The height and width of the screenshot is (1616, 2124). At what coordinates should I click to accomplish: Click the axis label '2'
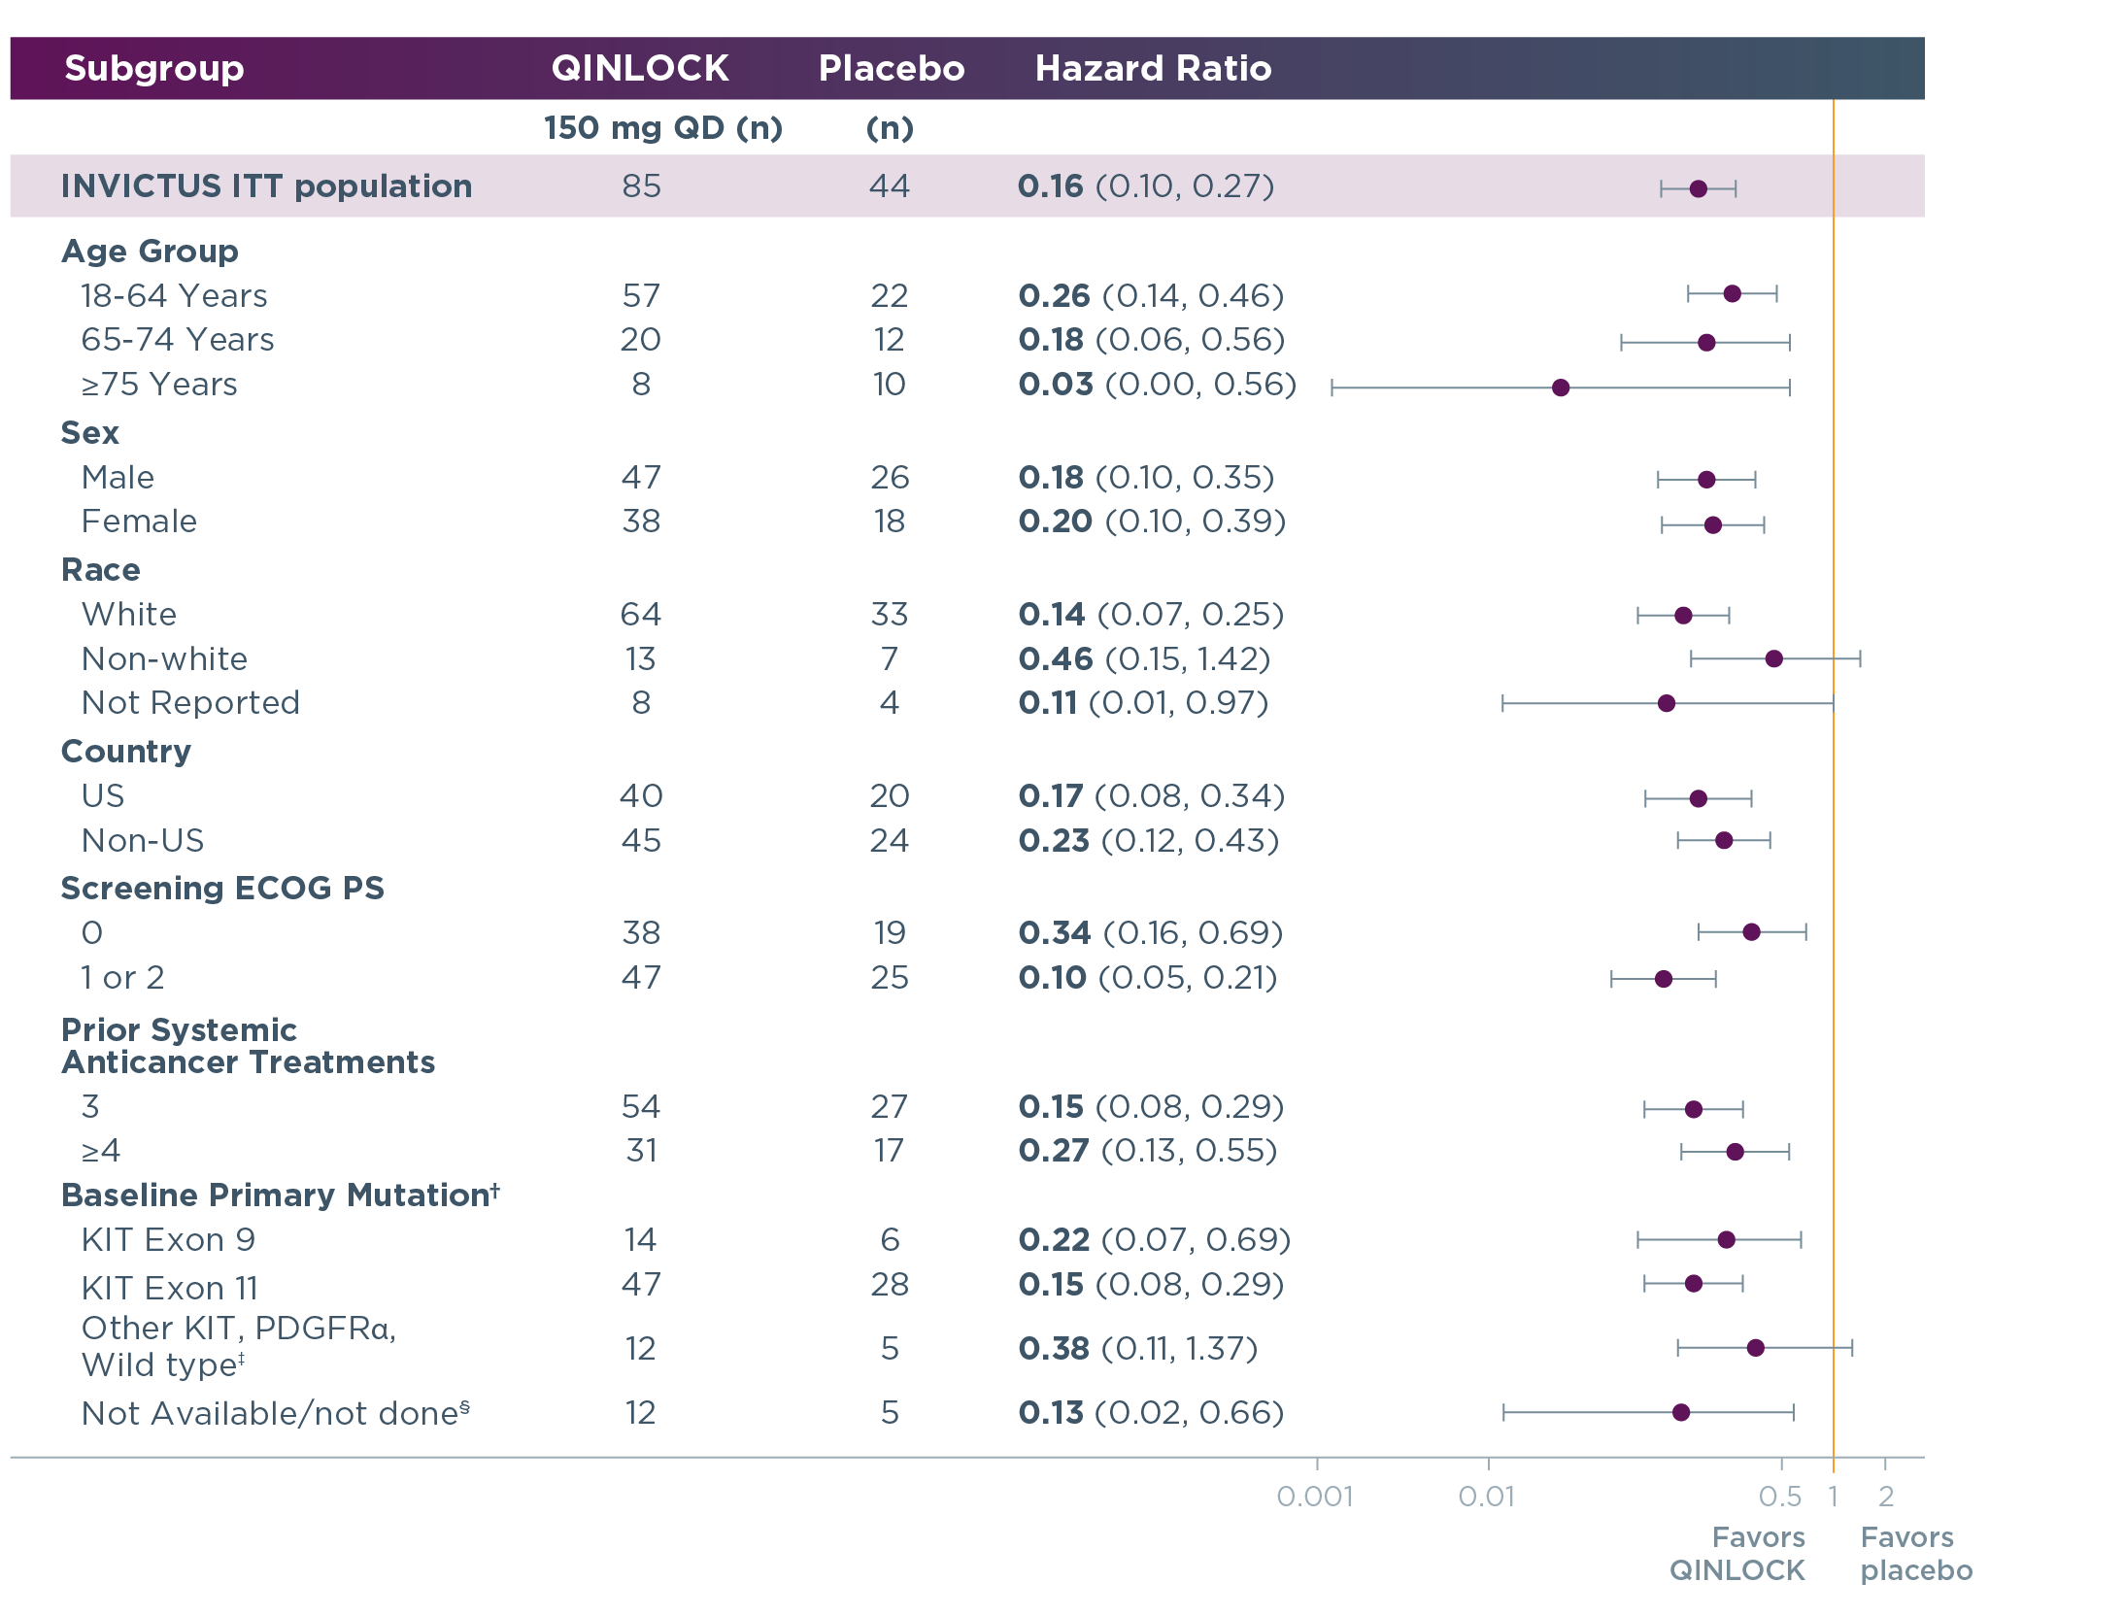coord(1886,1497)
